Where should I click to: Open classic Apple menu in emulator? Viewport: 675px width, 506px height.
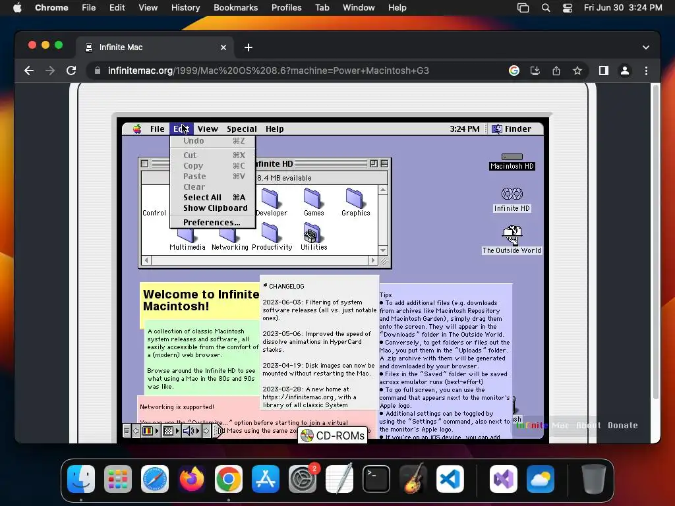(137, 128)
